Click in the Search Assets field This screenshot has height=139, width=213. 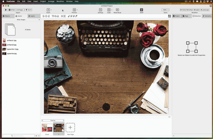tap(18, 136)
